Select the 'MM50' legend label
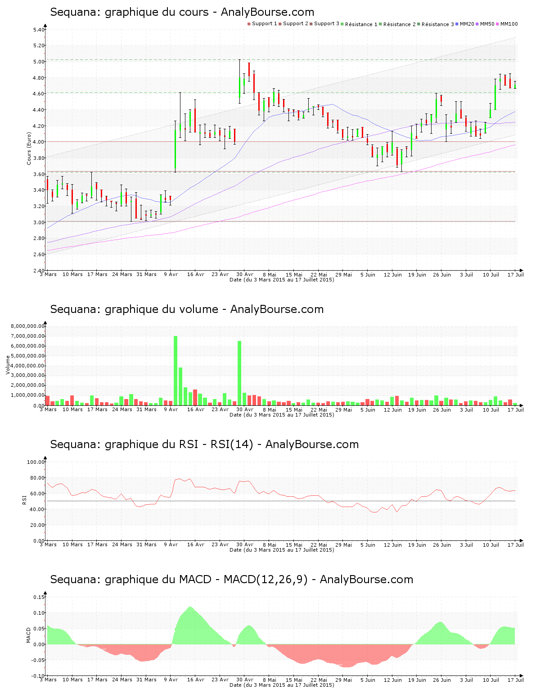540x698 pixels. coord(487,24)
